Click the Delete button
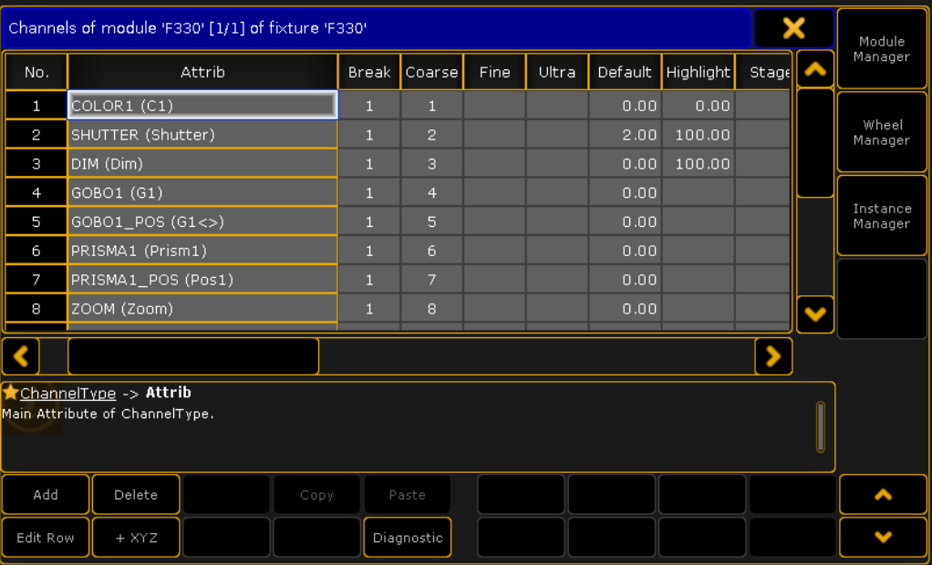The height and width of the screenshot is (565, 932). tap(136, 494)
